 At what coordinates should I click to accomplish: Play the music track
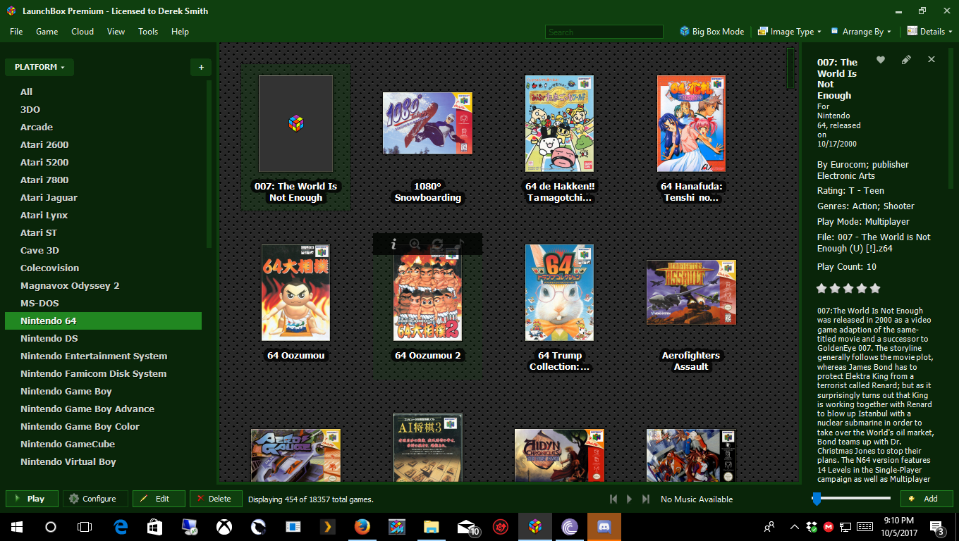pyautogui.click(x=630, y=499)
